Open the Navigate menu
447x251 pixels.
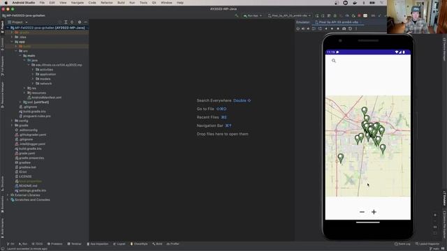78,3
